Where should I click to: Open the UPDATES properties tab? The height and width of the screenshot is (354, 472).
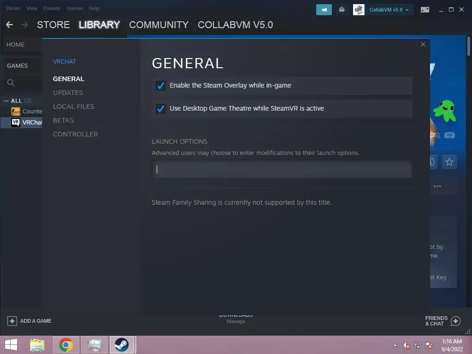pos(68,93)
